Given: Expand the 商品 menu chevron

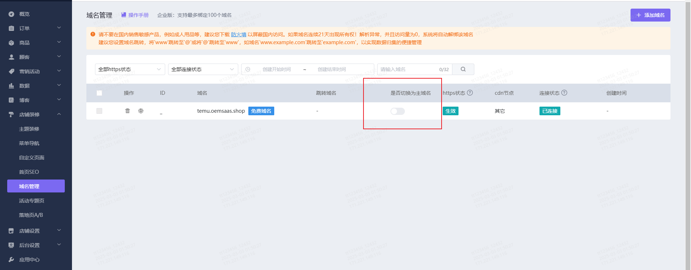Looking at the screenshot, I should pyautogui.click(x=59, y=42).
